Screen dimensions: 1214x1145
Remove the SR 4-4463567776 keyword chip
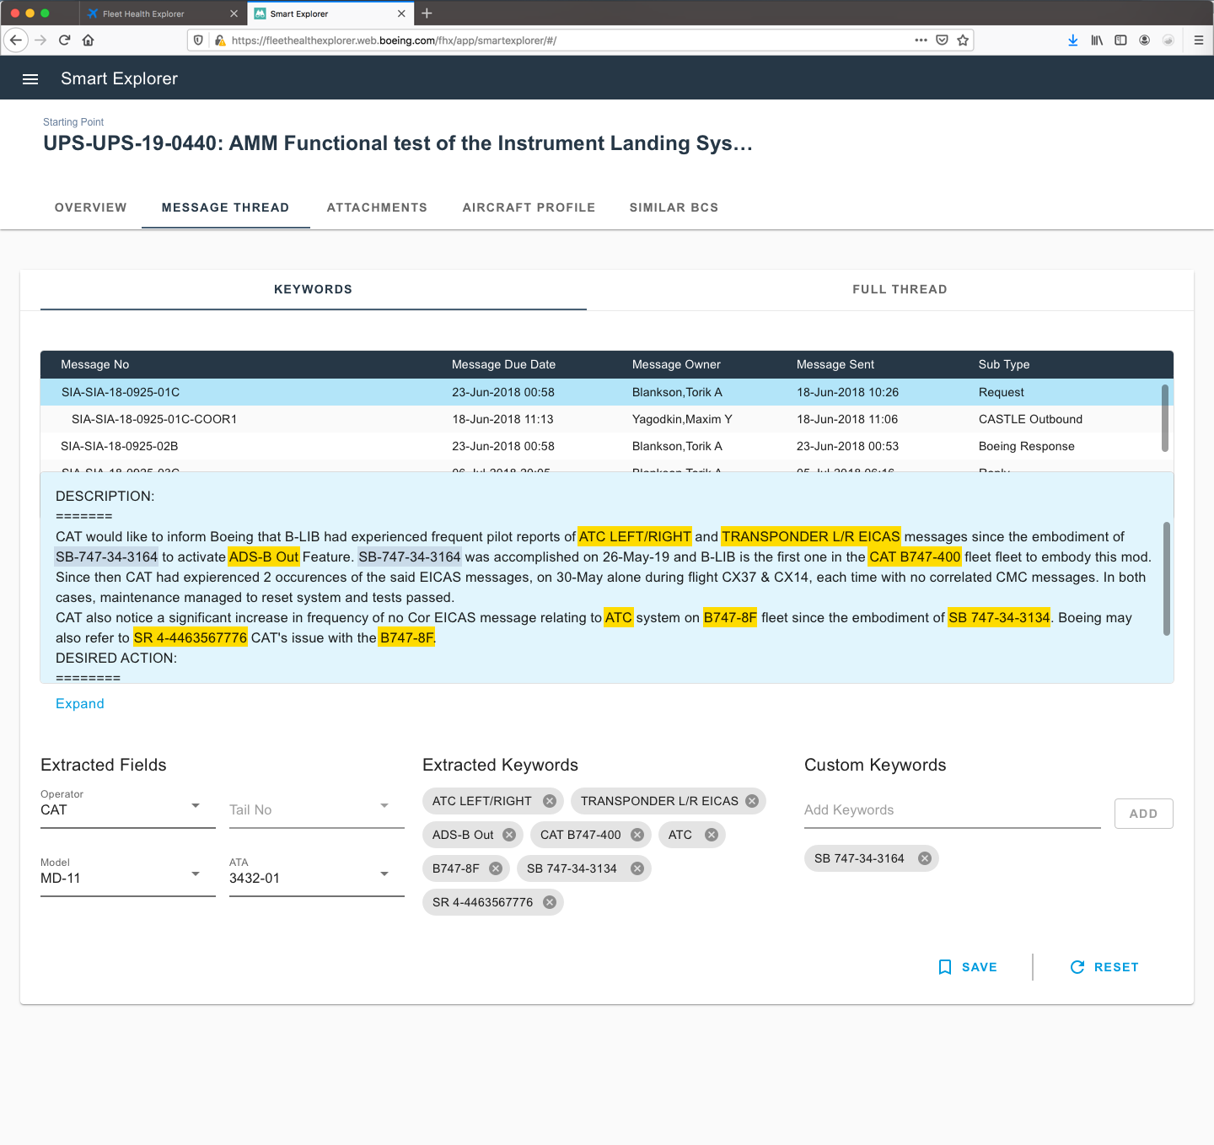550,902
